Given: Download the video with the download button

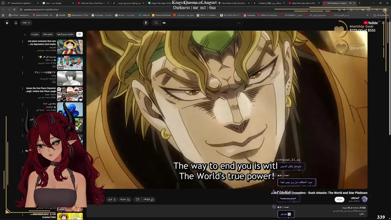Looking at the screenshot, I should tap(112, 200).
